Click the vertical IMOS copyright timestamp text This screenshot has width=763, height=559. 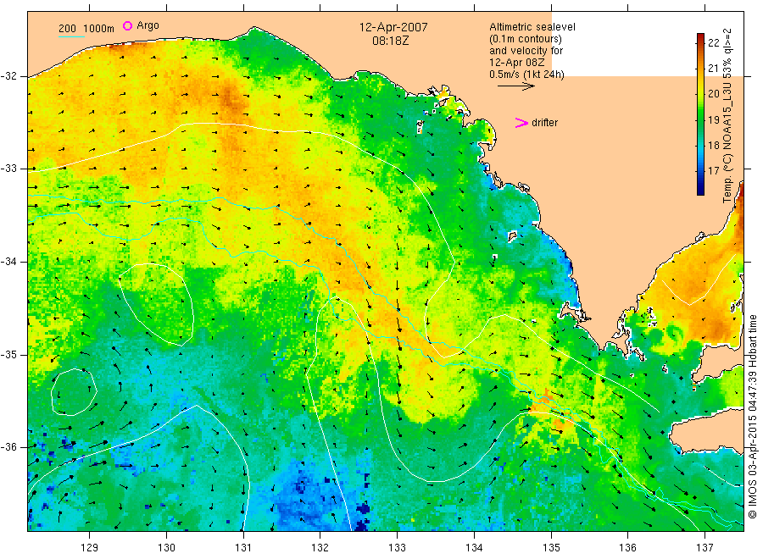pos(753,417)
